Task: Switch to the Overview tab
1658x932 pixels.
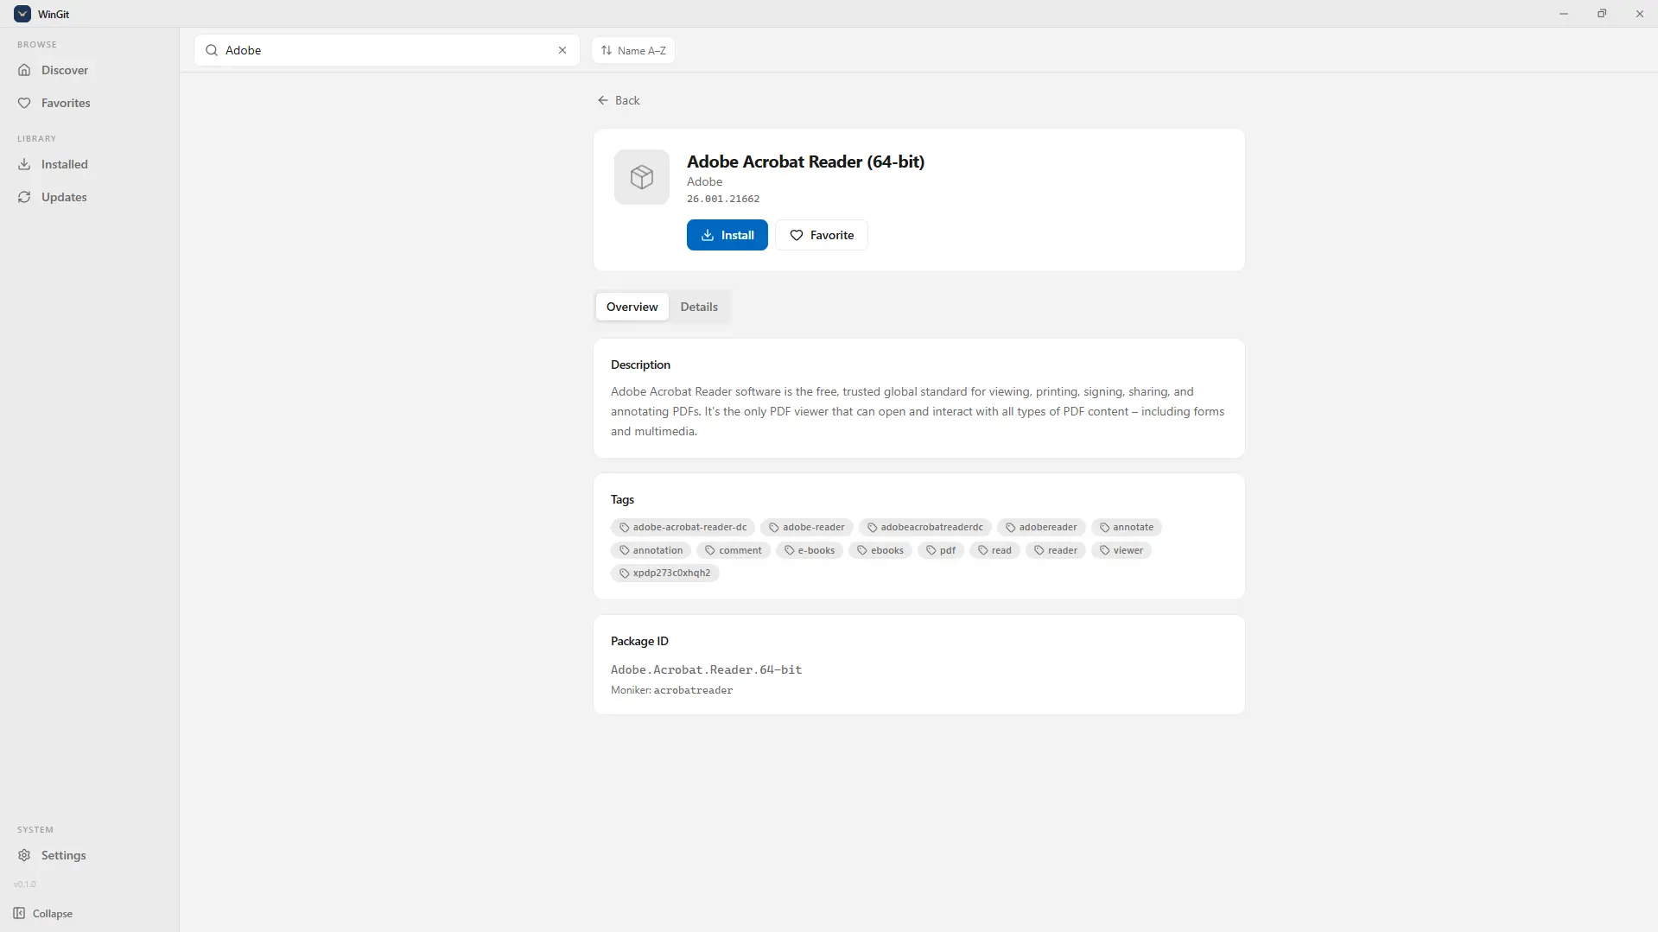Action: 632,307
